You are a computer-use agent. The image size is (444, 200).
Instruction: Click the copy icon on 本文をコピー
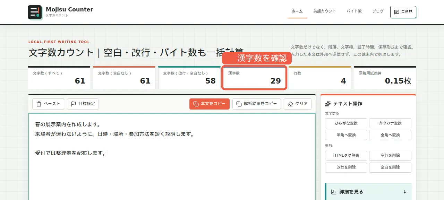(x=196, y=104)
